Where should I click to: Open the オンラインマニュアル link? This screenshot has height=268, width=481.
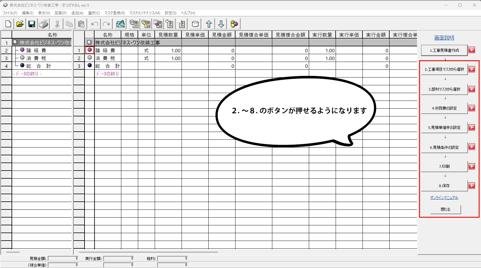444,198
